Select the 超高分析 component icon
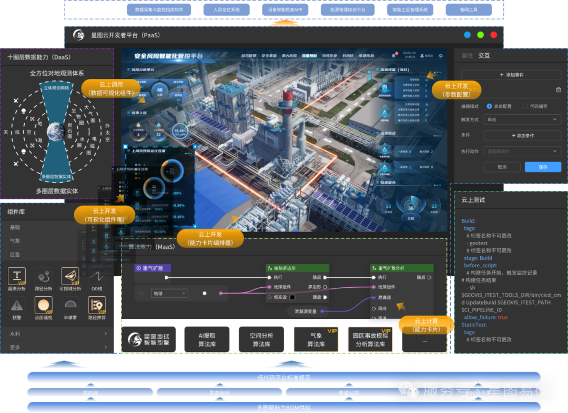This screenshot has width=568, height=413. click(x=17, y=276)
